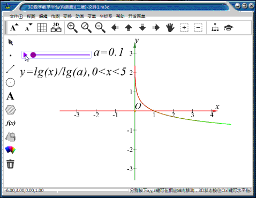The width and height of the screenshot is (256, 198).
Task: Pick the circle drawing tool
Action: pyautogui.click(x=10, y=82)
